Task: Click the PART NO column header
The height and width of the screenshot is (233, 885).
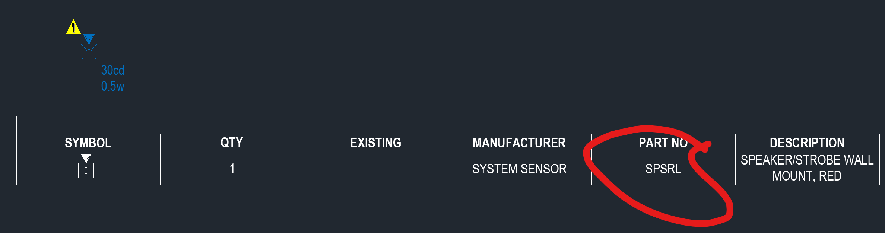Action: coord(663,143)
